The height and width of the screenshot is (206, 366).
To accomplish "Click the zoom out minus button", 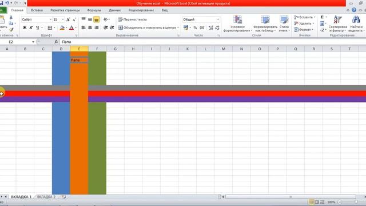I will [x=340, y=202].
